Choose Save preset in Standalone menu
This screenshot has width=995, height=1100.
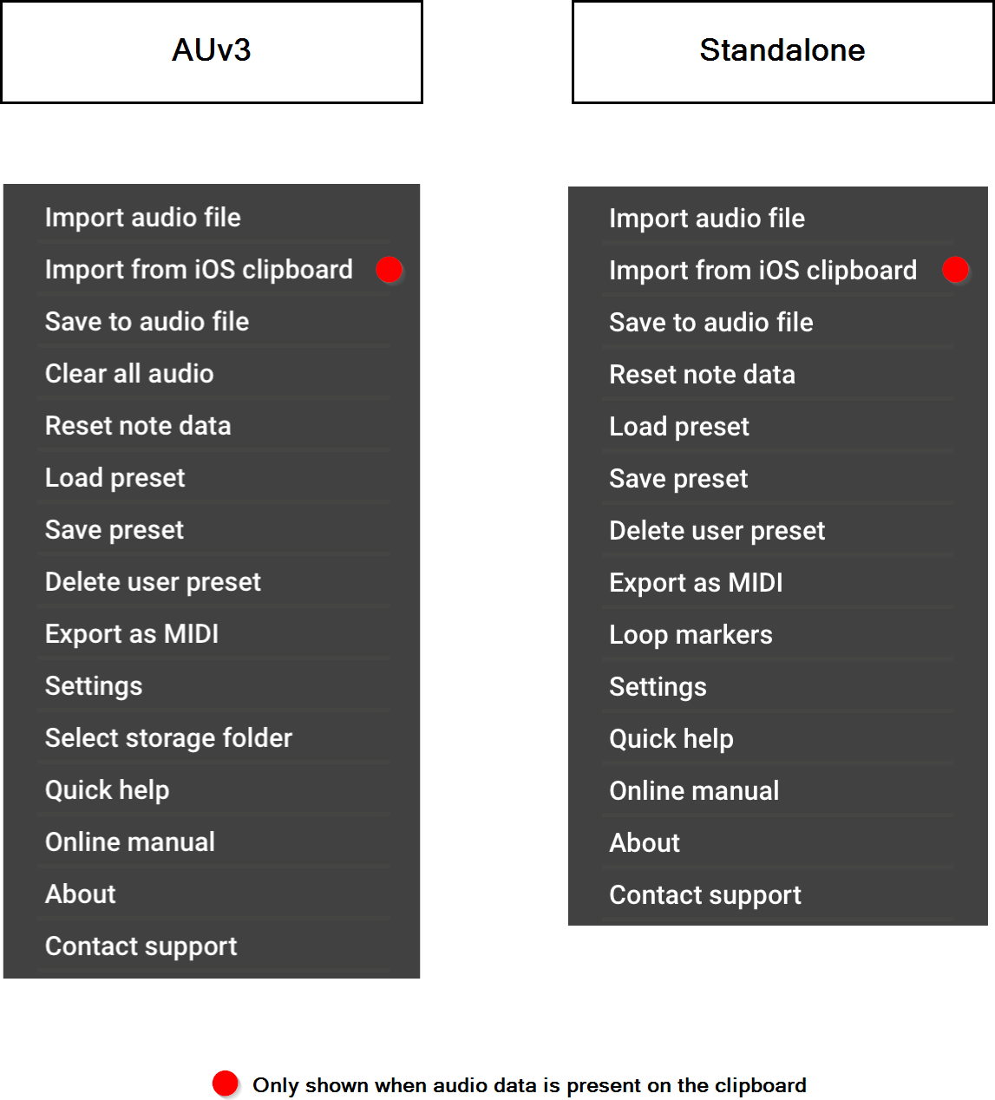click(678, 479)
